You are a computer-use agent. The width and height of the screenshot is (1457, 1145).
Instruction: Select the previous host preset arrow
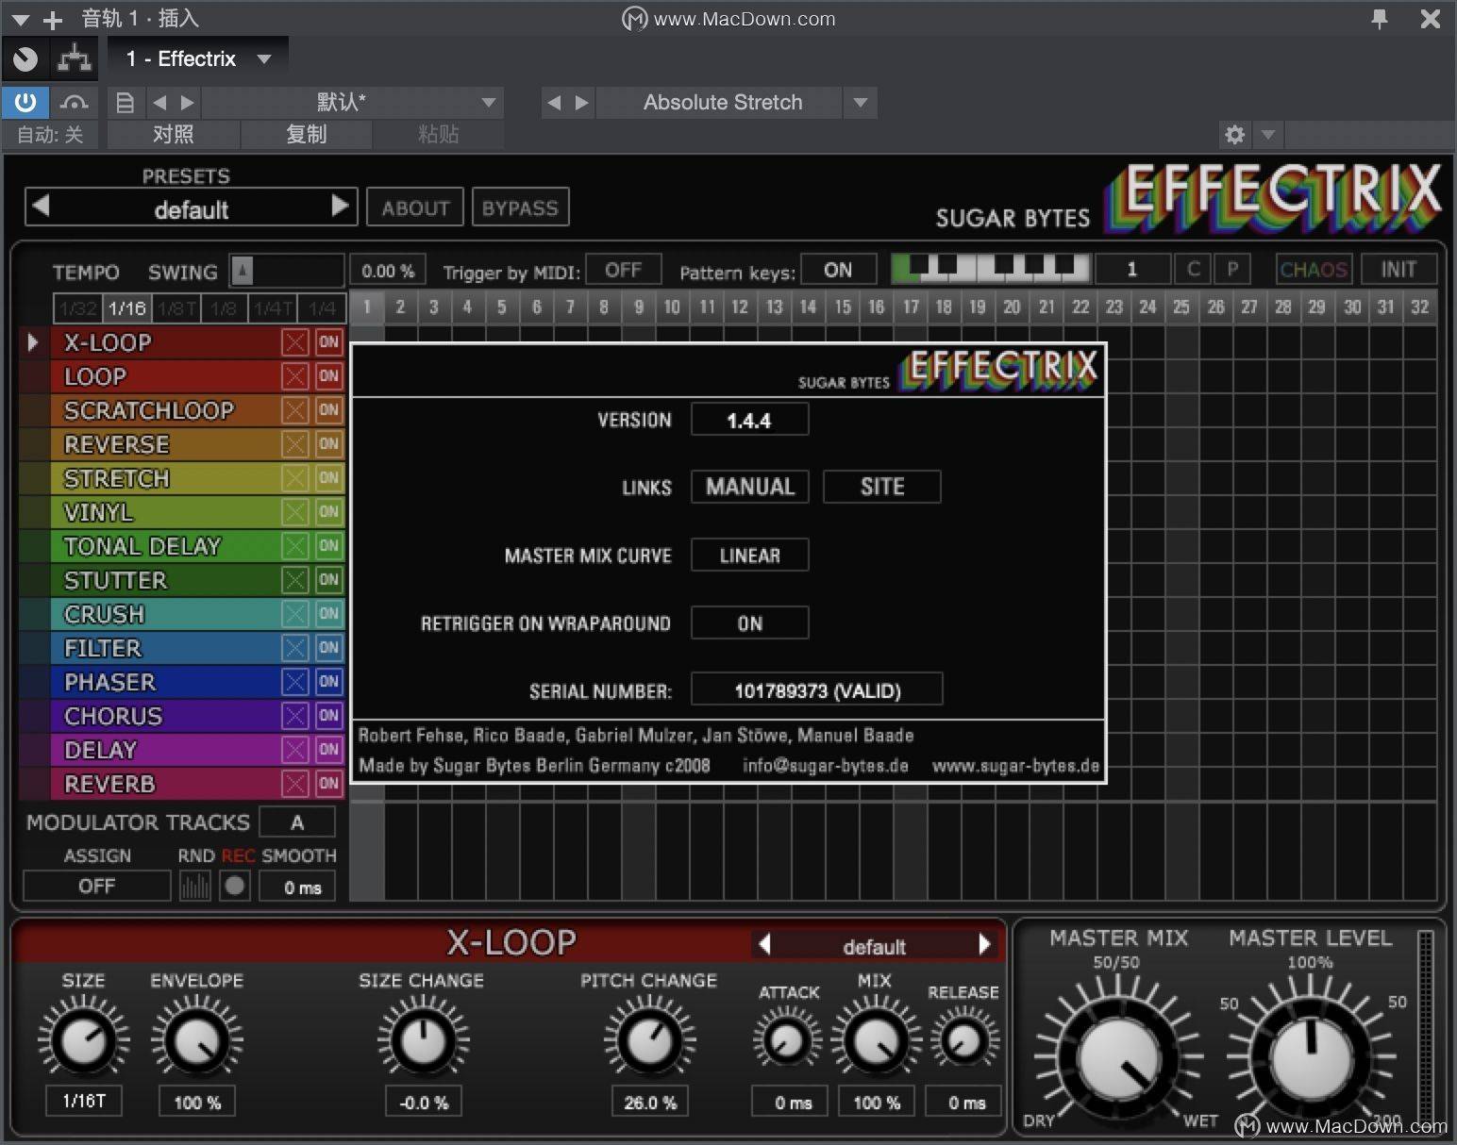[159, 102]
